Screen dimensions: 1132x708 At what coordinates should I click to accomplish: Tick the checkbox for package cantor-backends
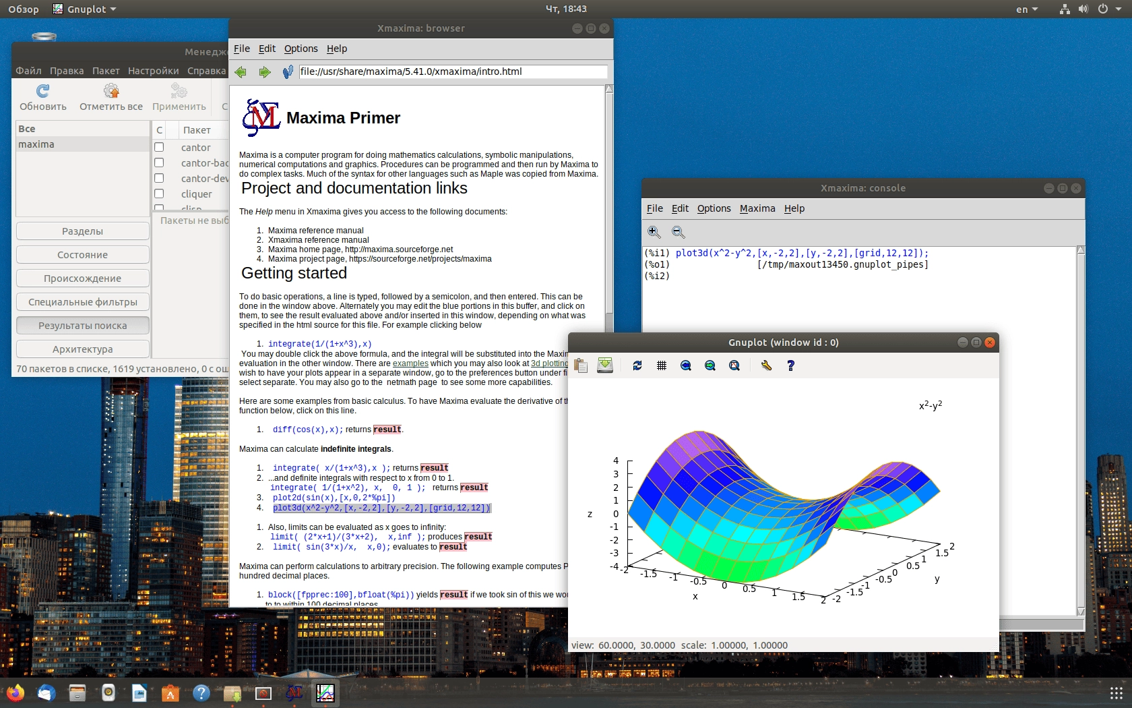pos(159,163)
